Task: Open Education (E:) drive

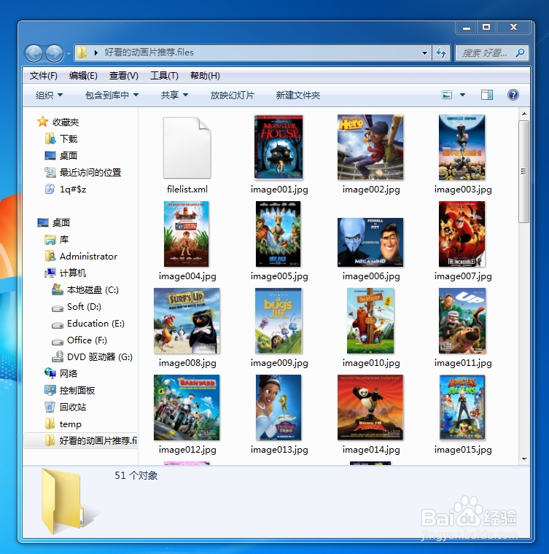Action: [88, 323]
